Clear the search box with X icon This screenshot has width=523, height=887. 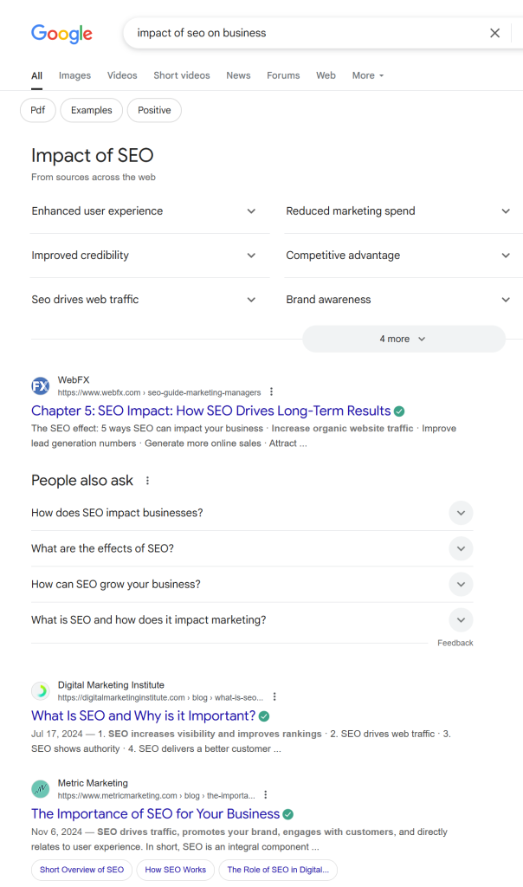pyautogui.click(x=495, y=33)
